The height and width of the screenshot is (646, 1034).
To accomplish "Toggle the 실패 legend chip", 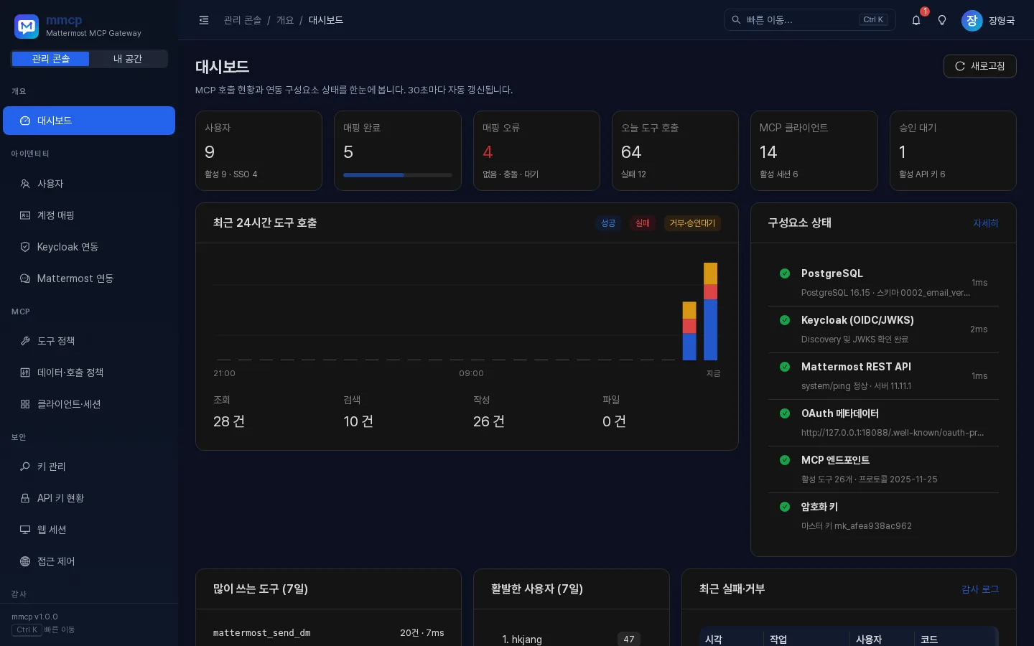I will (x=643, y=223).
